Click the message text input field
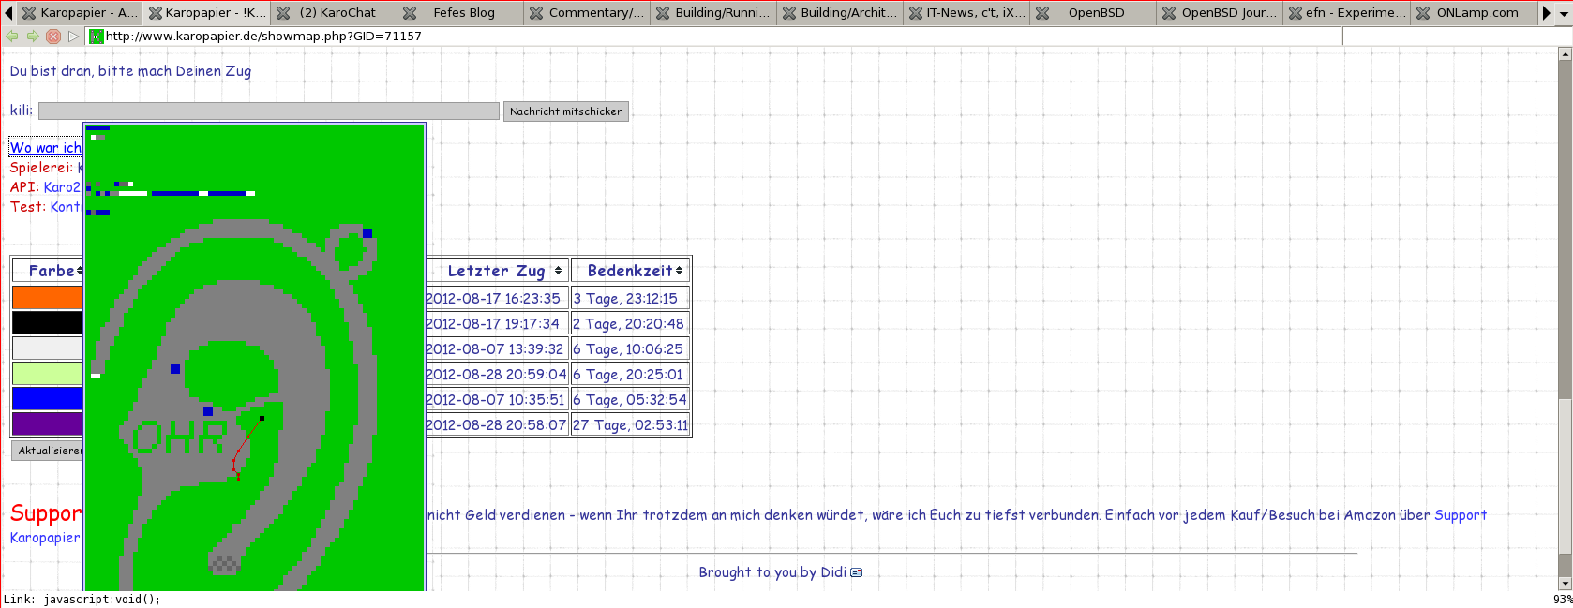The height and width of the screenshot is (608, 1573). [x=268, y=111]
